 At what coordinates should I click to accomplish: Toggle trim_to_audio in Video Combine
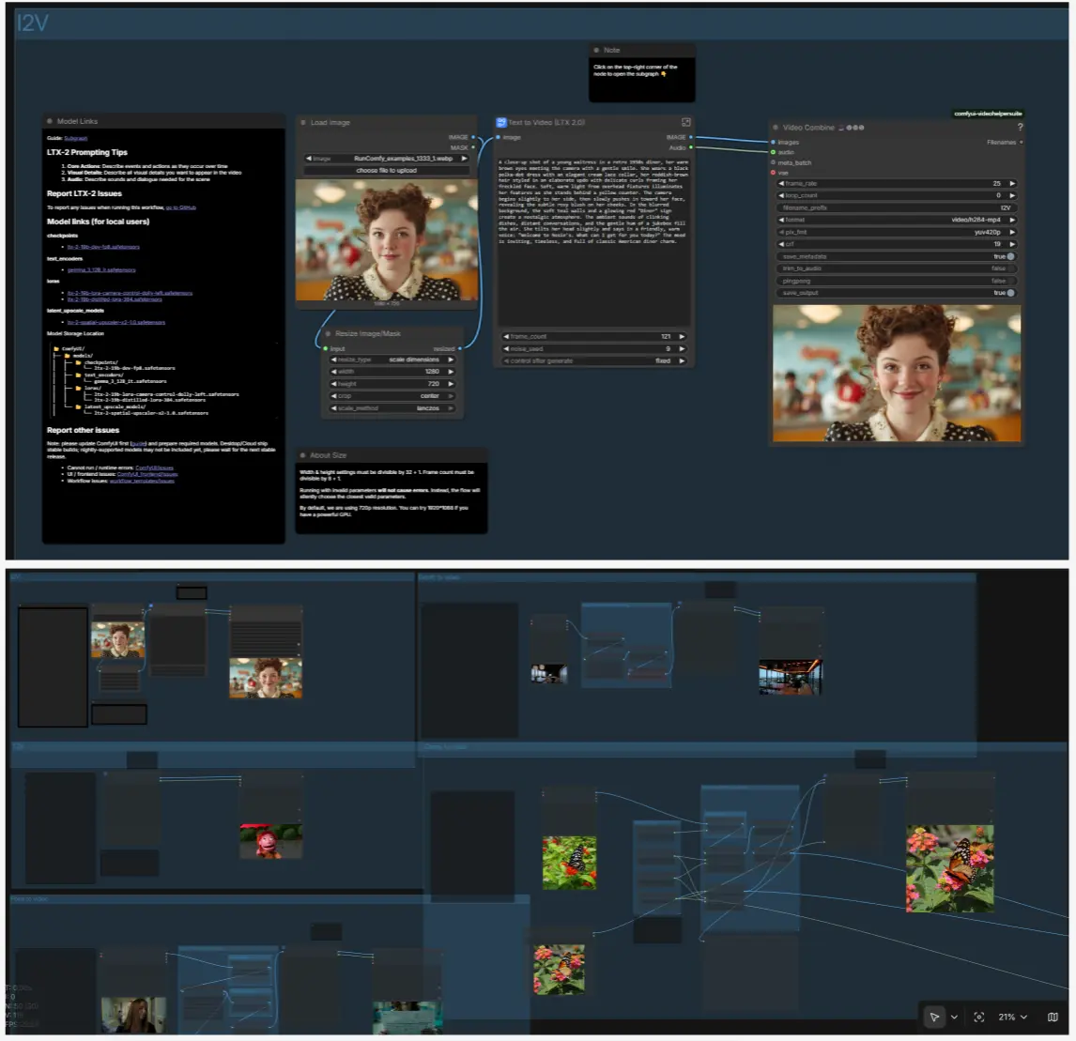click(x=897, y=268)
